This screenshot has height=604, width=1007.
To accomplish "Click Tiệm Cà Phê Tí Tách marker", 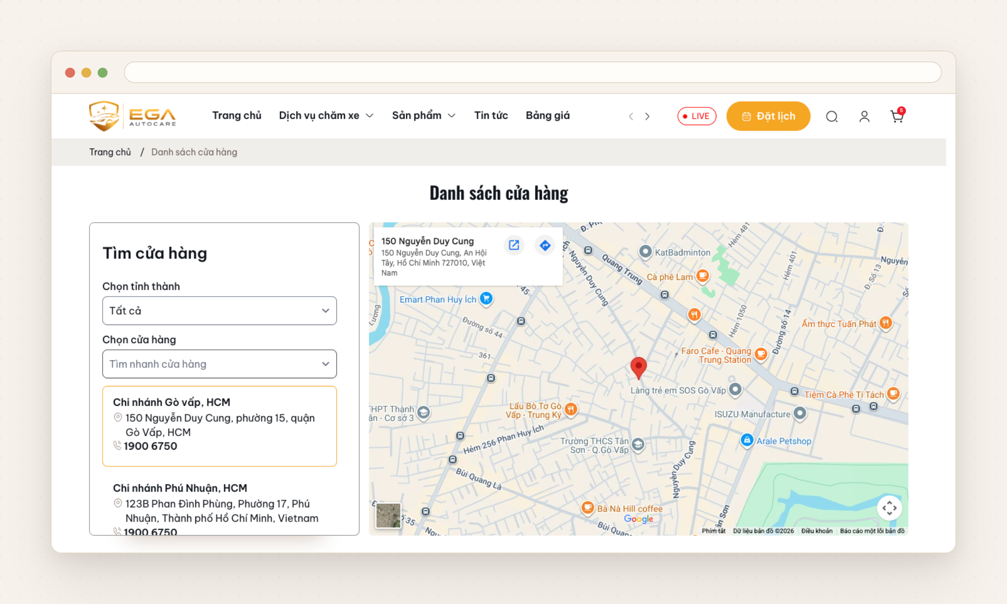I will click(x=893, y=393).
